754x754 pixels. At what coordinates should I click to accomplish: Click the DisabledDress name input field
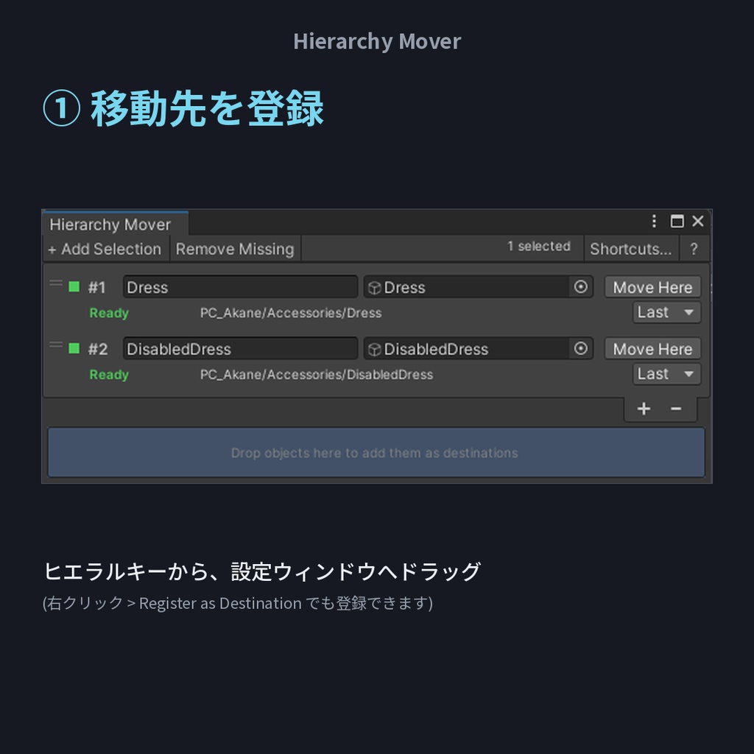(241, 348)
